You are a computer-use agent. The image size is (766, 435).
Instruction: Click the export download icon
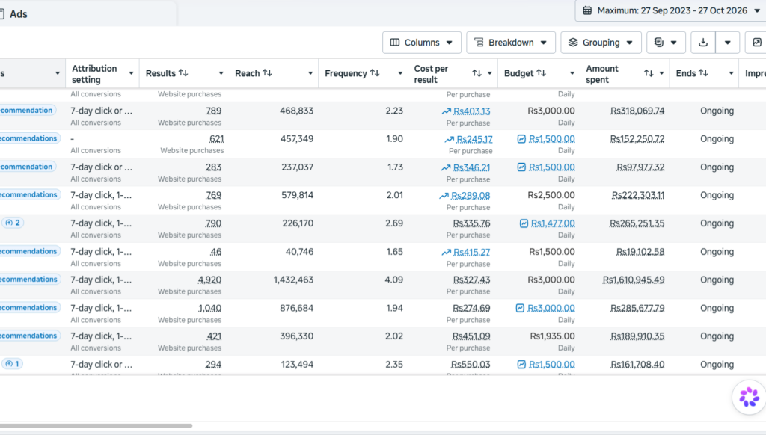pos(703,43)
